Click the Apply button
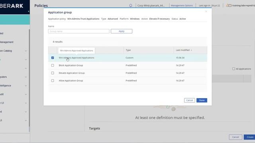 click(x=122, y=31)
